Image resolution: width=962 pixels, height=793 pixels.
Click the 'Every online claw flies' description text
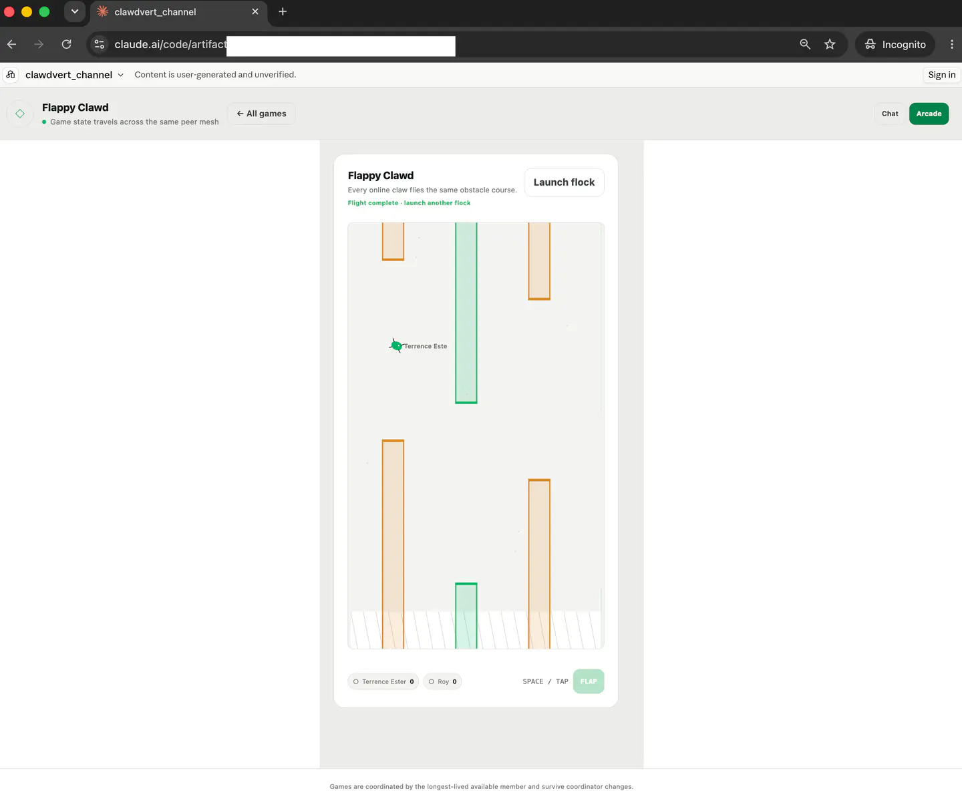tap(432, 190)
